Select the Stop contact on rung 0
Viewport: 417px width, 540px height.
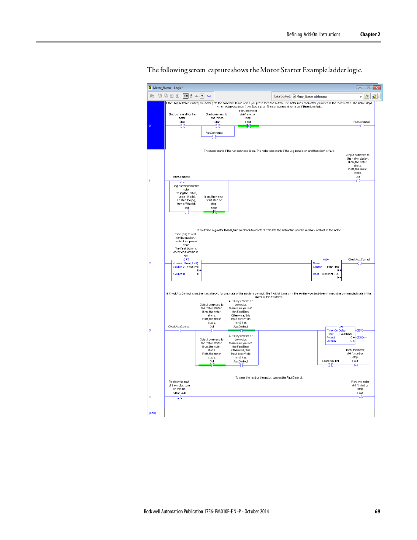coord(183,125)
